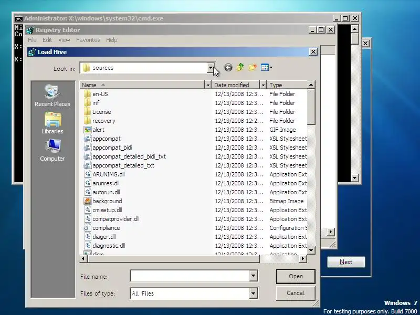Sort the list by the Date modified column
Image resolution: width=420 pixels, height=315 pixels.
point(236,85)
